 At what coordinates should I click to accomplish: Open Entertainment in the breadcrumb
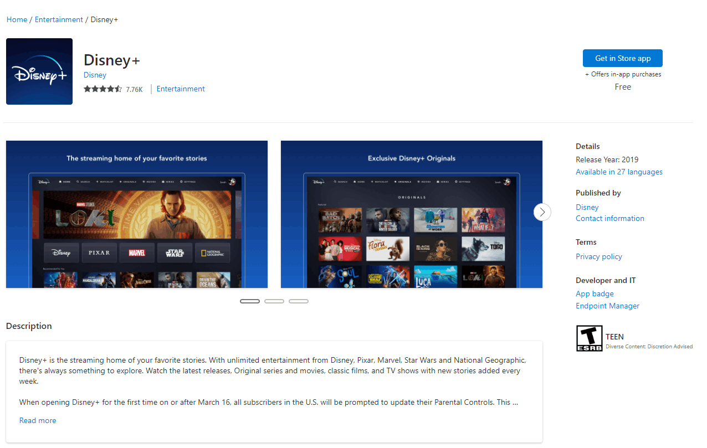58,19
